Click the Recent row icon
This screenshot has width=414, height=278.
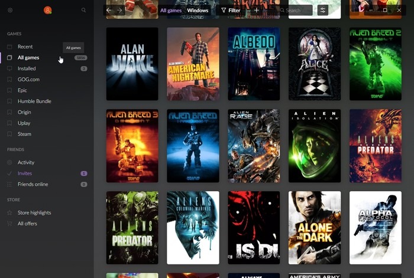point(9,47)
